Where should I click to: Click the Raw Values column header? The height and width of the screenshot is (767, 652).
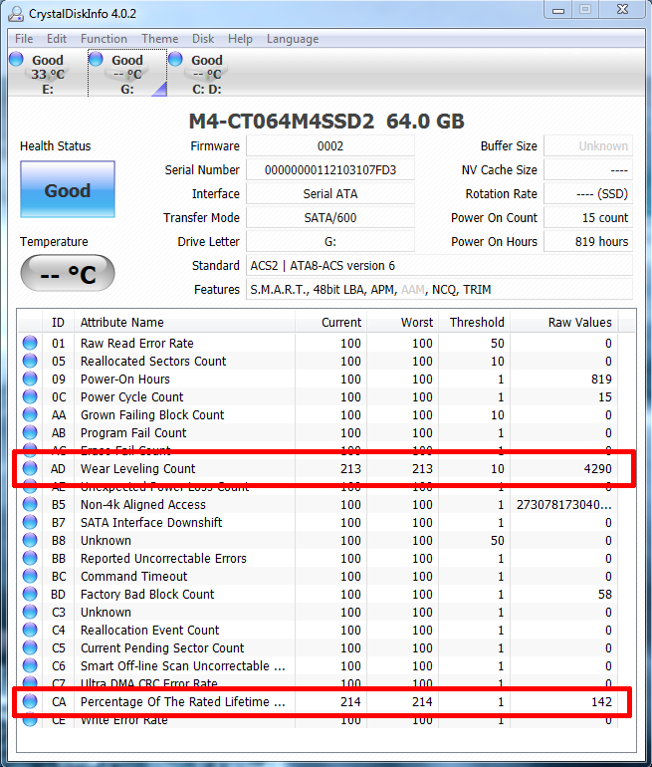click(x=564, y=323)
